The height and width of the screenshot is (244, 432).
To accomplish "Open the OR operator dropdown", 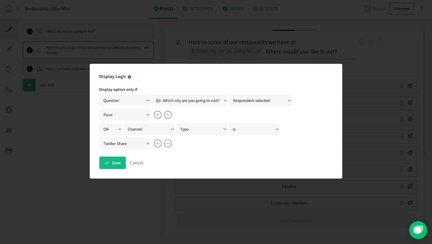I will (111, 129).
